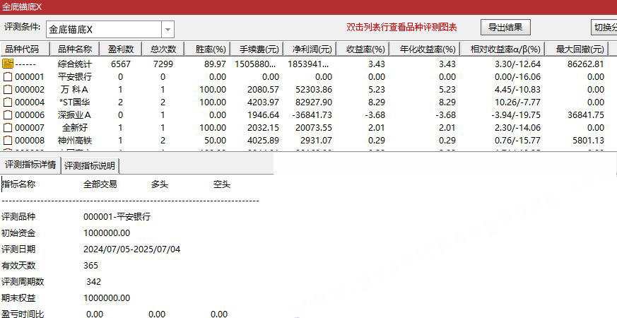617x318 pixels.
Task: Click net profit value 52303.86
Action: pos(314,89)
